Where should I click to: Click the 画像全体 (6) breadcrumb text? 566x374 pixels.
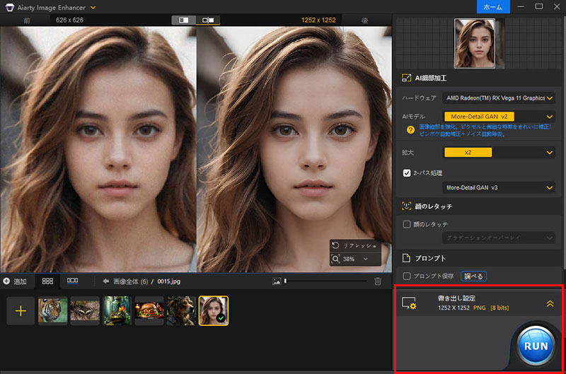(x=131, y=281)
